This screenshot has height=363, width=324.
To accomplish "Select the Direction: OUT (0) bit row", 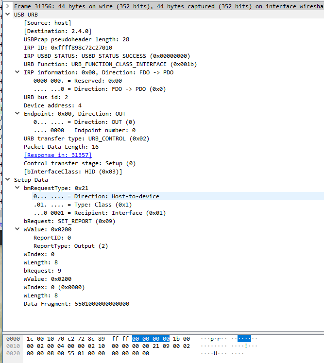I will (84, 122).
